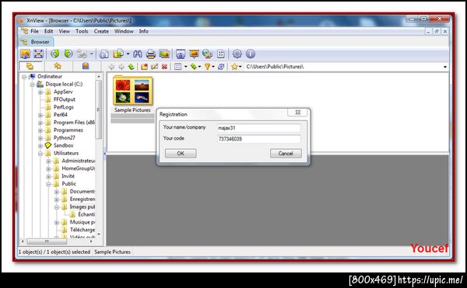Collapse the Public folder node
Viewport: 467px width, 288px height.
coord(48,184)
